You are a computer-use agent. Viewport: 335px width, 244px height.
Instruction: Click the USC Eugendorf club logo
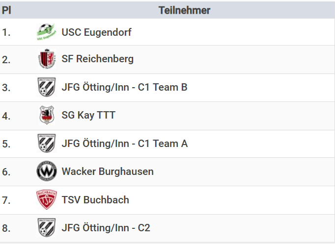[47, 32]
